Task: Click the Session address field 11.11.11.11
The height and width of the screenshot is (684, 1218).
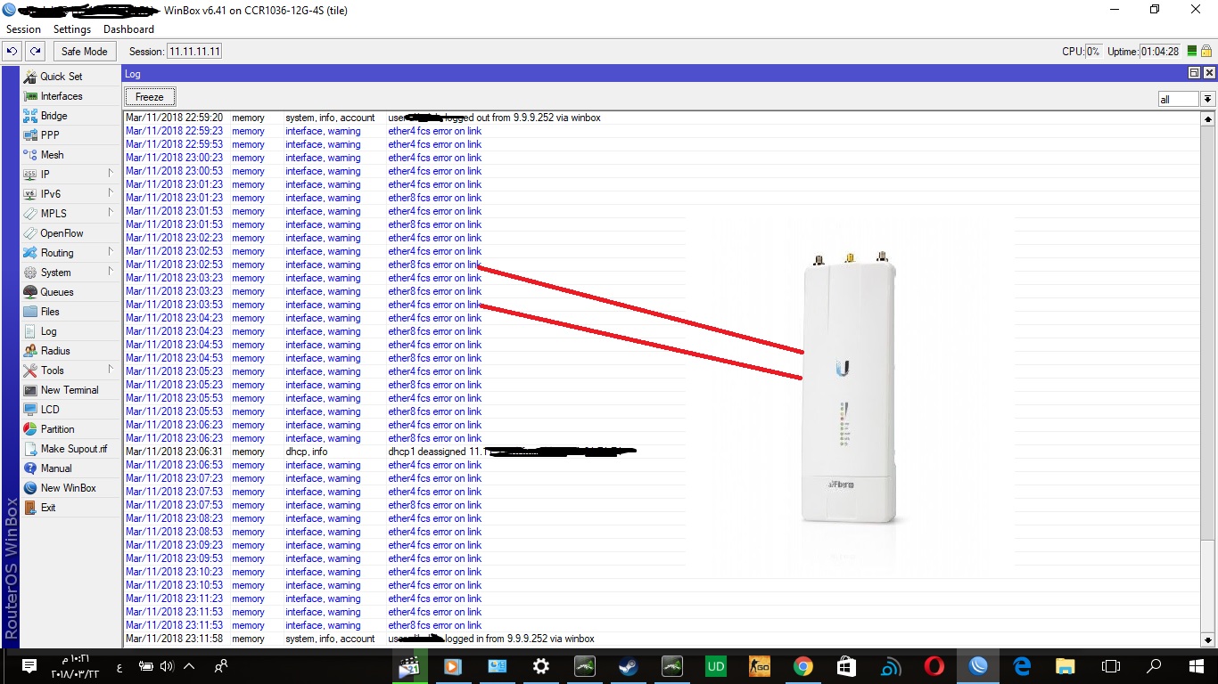Action: 194,52
